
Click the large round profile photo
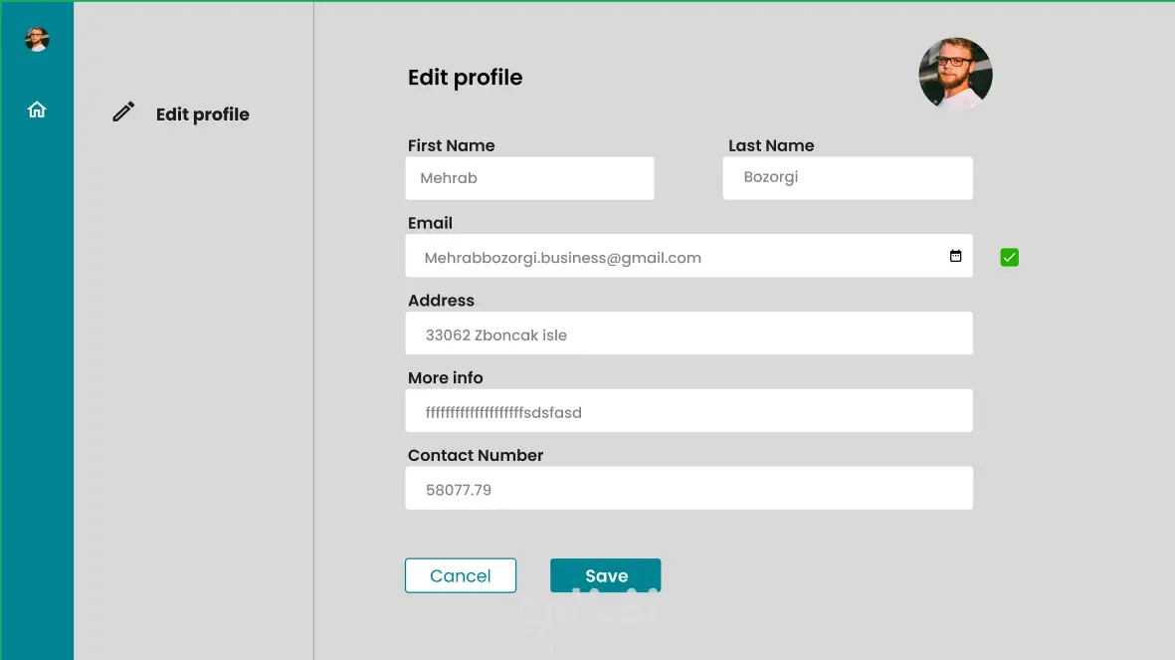pyautogui.click(x=955, y=75)
